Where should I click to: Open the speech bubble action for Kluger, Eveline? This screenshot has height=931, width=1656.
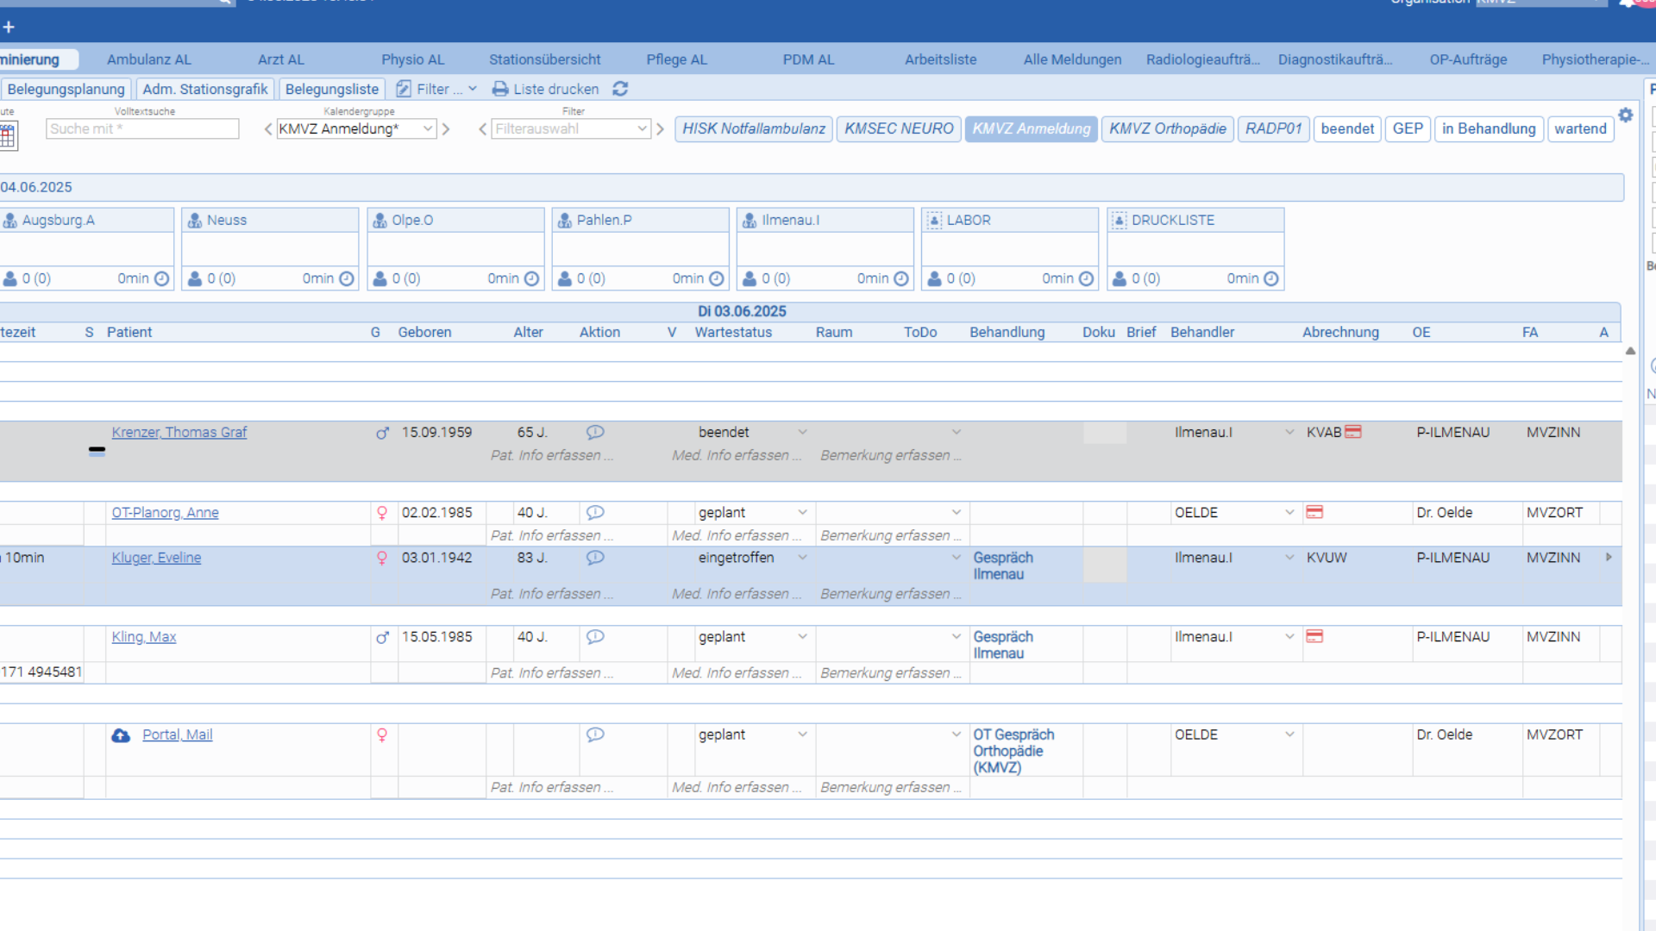pyautogui.click(x=595, y=558)
